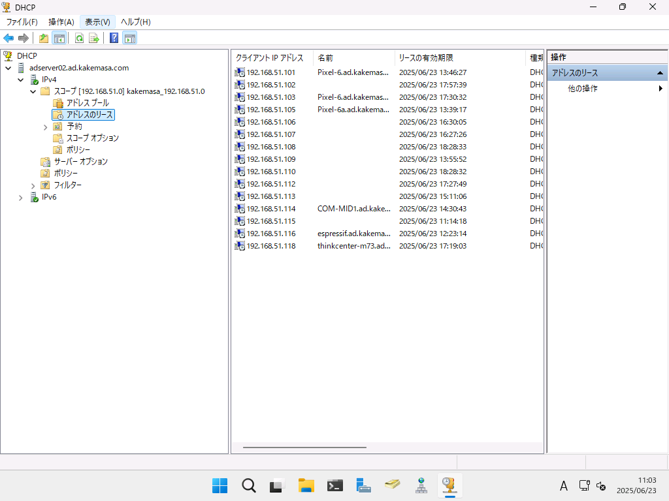Select the server-level ポリシー tree item
669x501 pixels.
click(x=66, y=174)
